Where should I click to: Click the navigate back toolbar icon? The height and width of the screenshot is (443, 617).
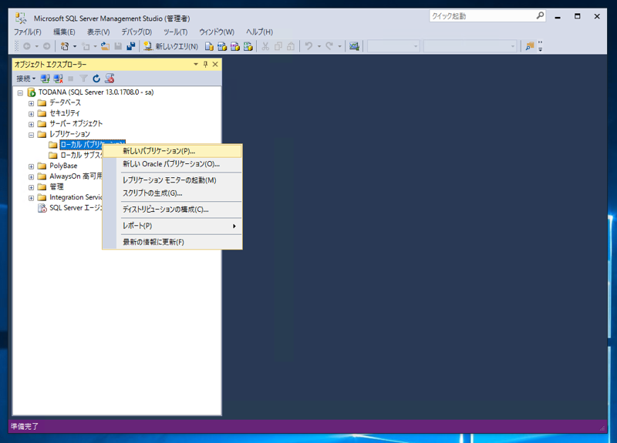point(27,46)
